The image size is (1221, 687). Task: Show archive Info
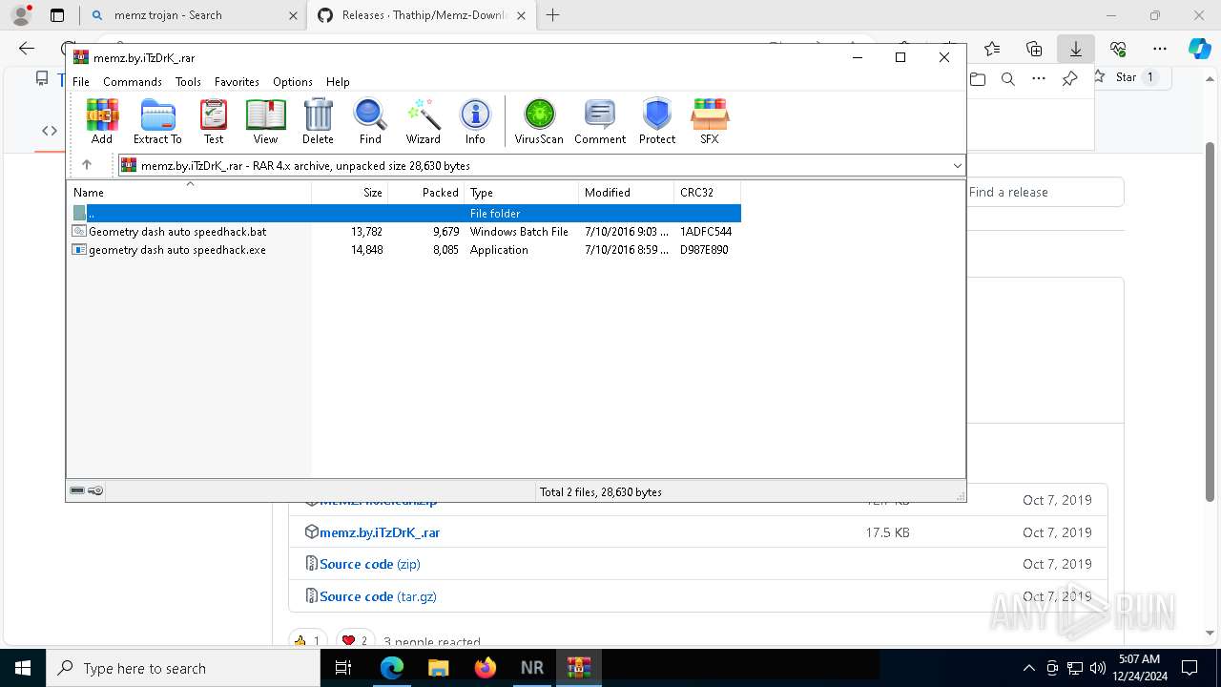coord(475,121)
